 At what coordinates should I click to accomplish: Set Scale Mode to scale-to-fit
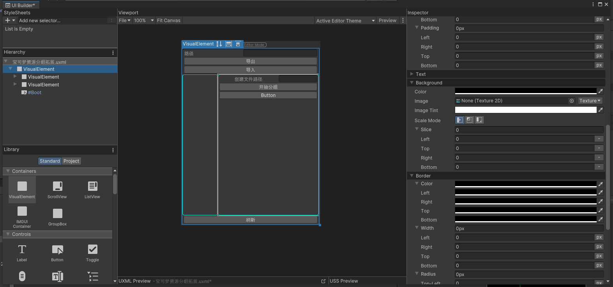pos(479,120)
